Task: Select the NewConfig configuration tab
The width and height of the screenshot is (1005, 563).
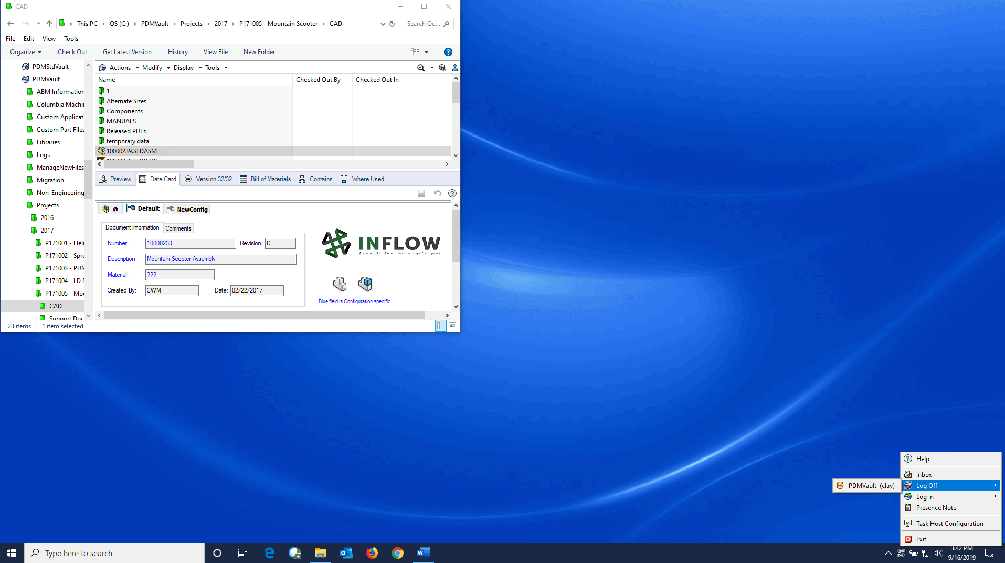Action: point(187,209)
